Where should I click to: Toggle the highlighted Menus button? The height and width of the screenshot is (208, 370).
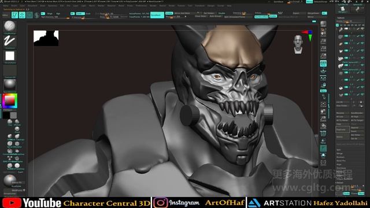pyautogui.click(x=309, y=1)
